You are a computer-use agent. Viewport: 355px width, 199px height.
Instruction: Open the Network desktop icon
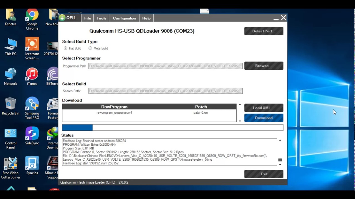tap(11, 77)
